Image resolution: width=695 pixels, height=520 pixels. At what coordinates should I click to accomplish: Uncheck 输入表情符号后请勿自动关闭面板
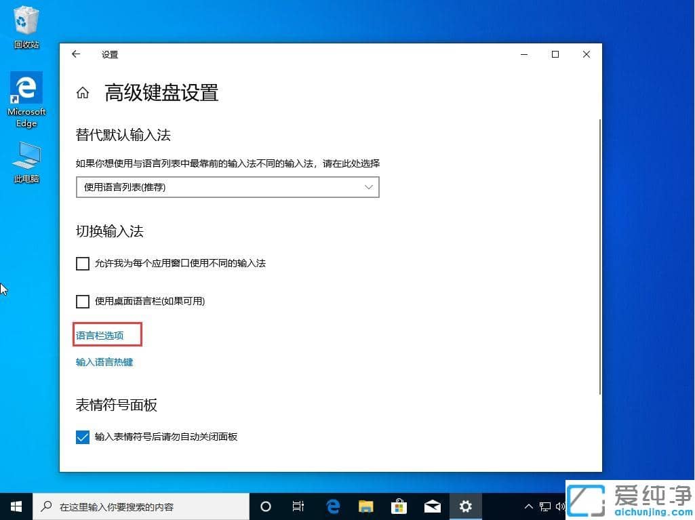click(x=82, y=437)
